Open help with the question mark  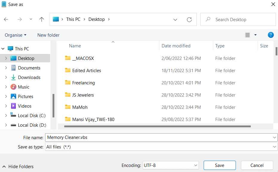271,35
